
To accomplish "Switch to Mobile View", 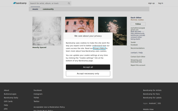I will point(148,110).
